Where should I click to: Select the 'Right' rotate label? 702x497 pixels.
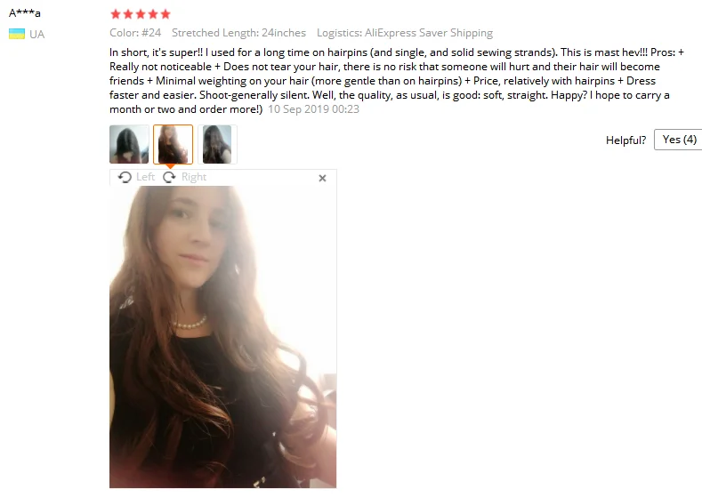click(194, 177)
